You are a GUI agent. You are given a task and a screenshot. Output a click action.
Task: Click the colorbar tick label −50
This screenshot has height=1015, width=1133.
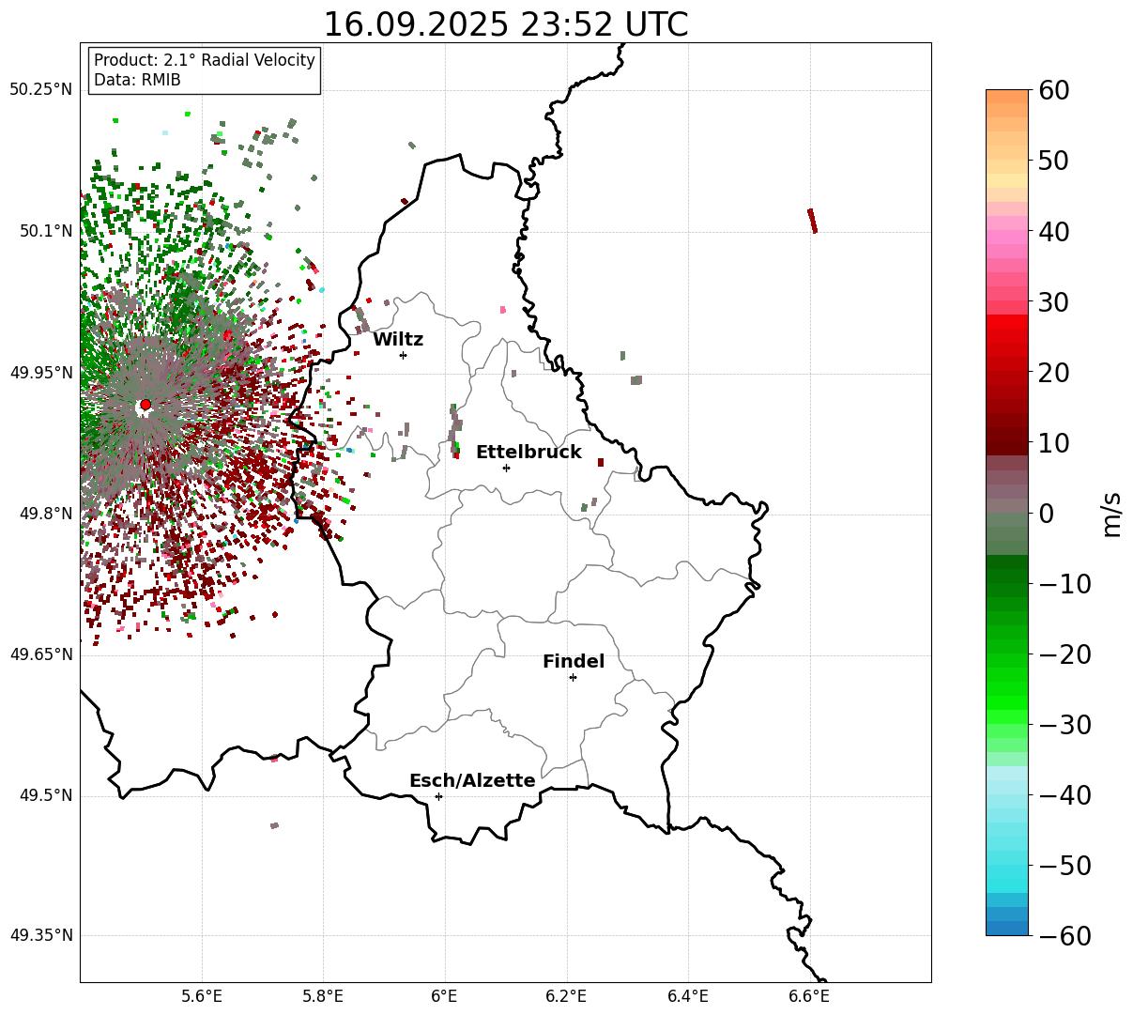click(x=1064, y=865)
